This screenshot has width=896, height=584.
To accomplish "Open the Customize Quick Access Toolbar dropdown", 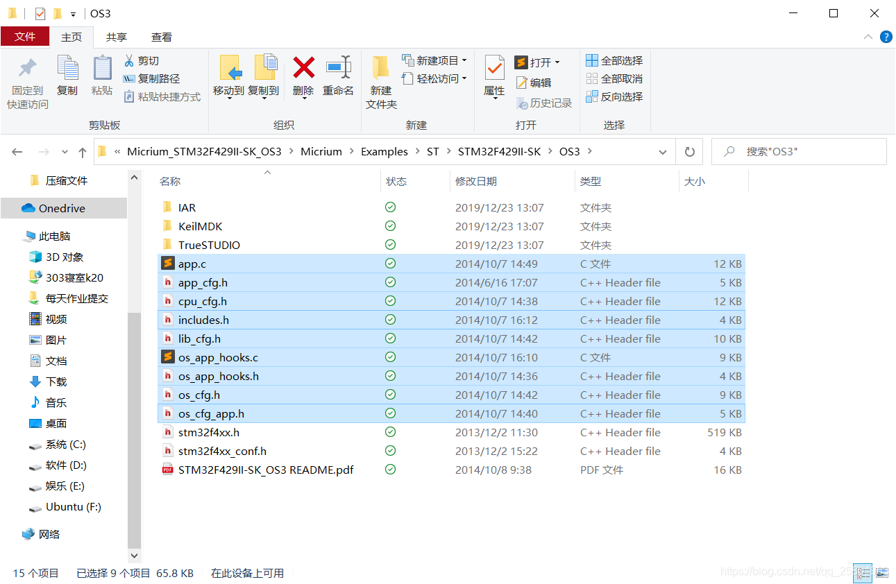I will click(x=73, y=14).
